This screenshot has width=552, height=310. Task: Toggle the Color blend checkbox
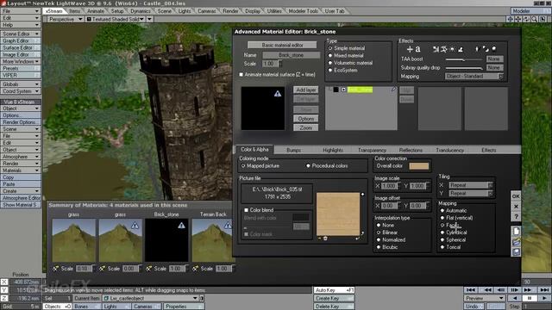click(x=247, y=210)
